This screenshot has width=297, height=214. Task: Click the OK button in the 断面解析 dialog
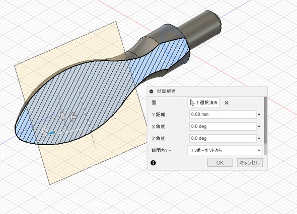coord(220,163)
